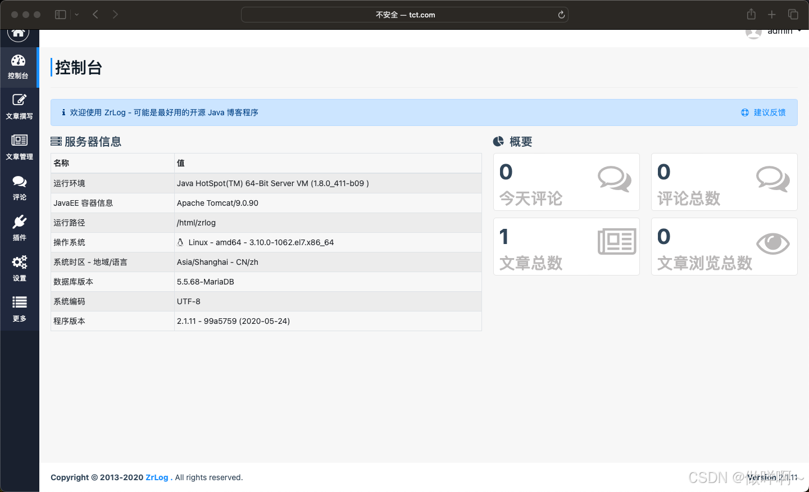809x492 pixels.
Task: Open the 控制台 dashboard sidebar item
Action: coord(19,67)
